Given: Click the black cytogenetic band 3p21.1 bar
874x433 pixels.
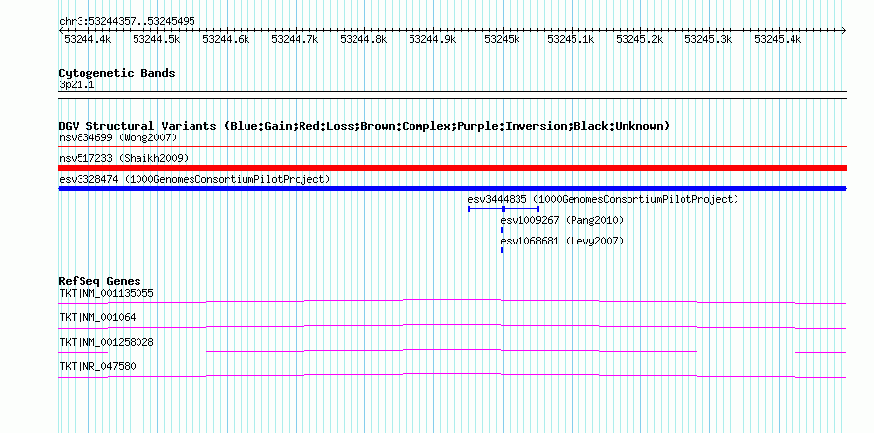Looking at the screenshot, I should point(452,95).
